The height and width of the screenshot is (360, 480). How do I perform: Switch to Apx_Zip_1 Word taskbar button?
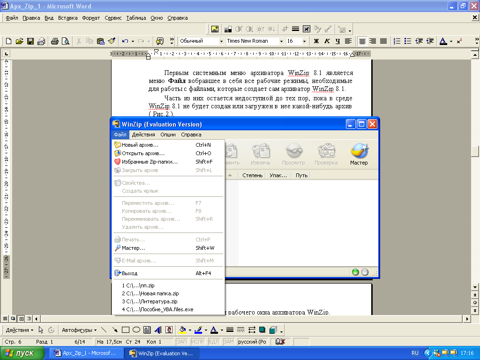point(86,353)
